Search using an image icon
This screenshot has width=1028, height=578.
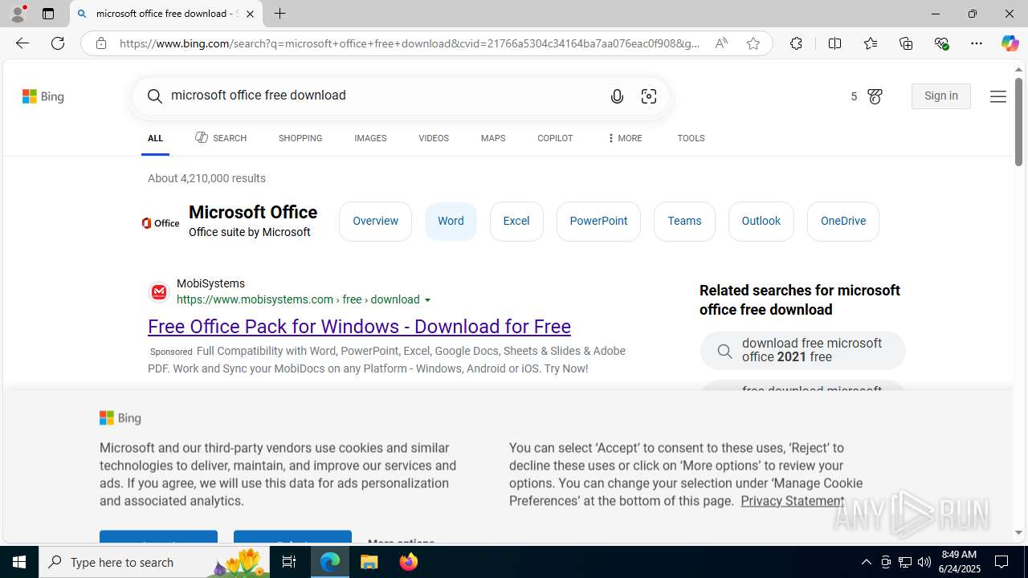(649, 96)
